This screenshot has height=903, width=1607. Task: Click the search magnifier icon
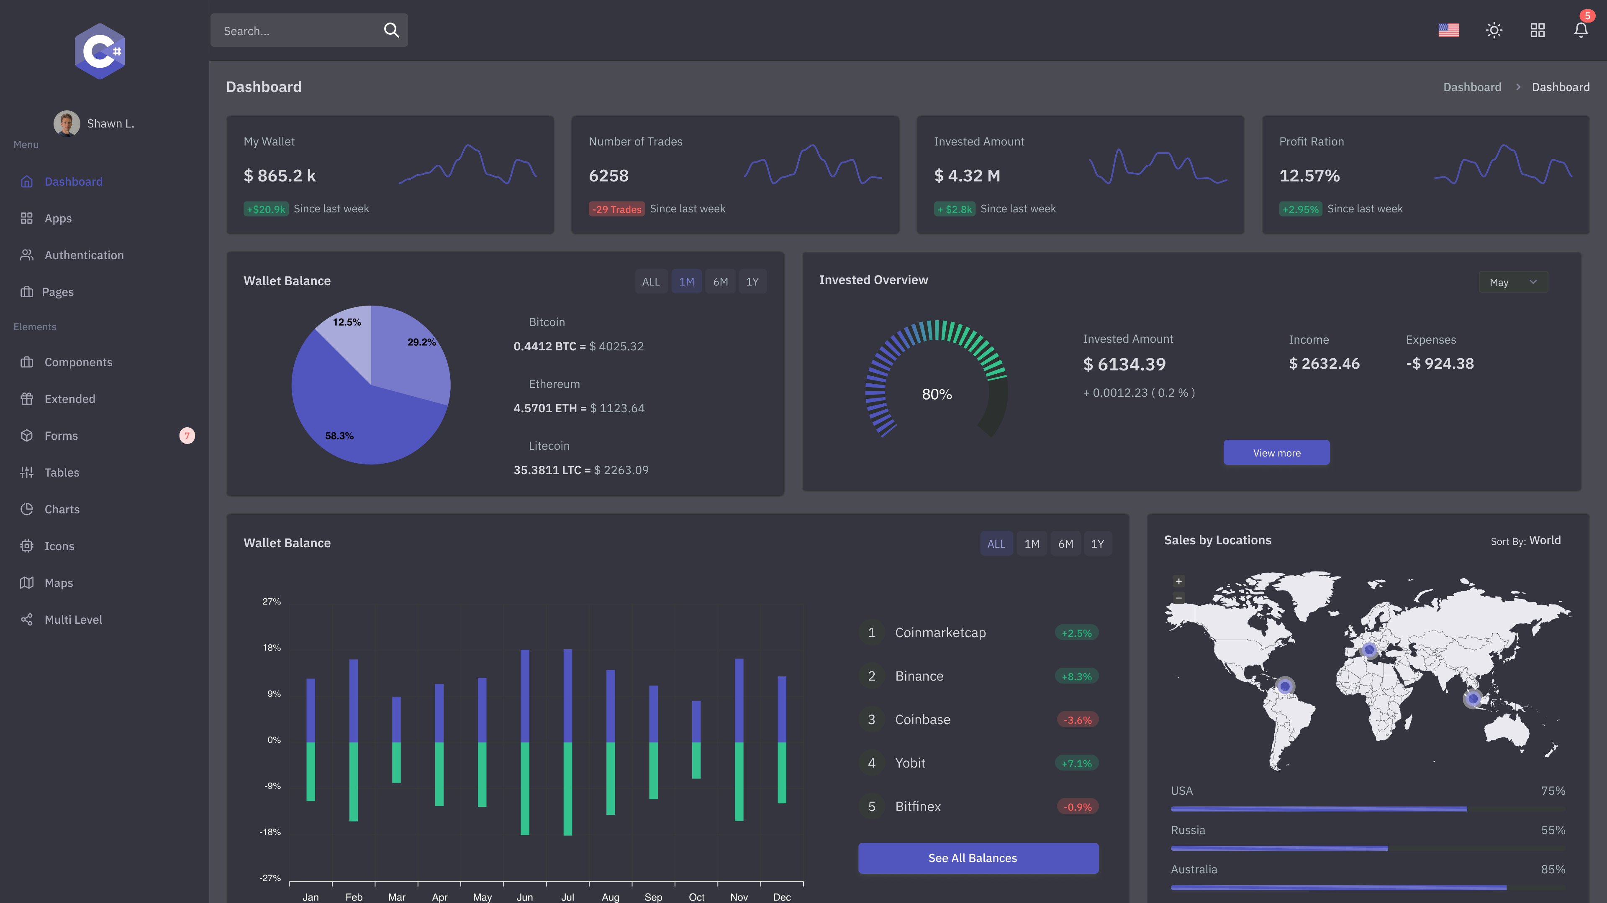[x=391, y=30]
